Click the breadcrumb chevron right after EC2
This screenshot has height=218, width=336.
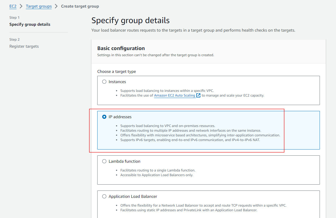coord(21,6)
